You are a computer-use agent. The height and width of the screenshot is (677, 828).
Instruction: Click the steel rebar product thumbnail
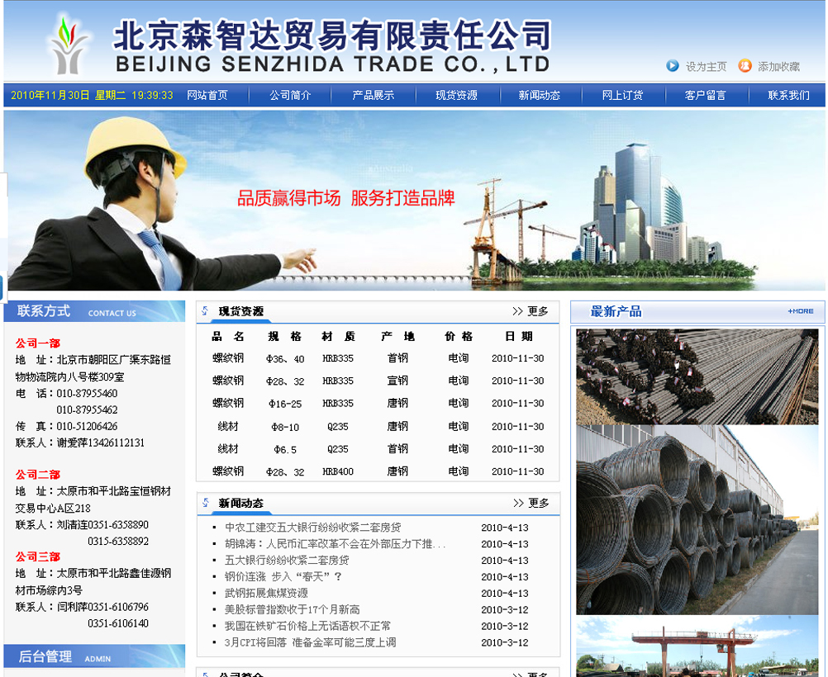coord(697,376)
